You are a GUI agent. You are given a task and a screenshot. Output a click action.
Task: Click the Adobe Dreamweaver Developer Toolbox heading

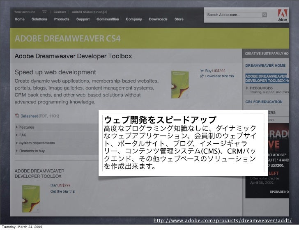(73, 56)
